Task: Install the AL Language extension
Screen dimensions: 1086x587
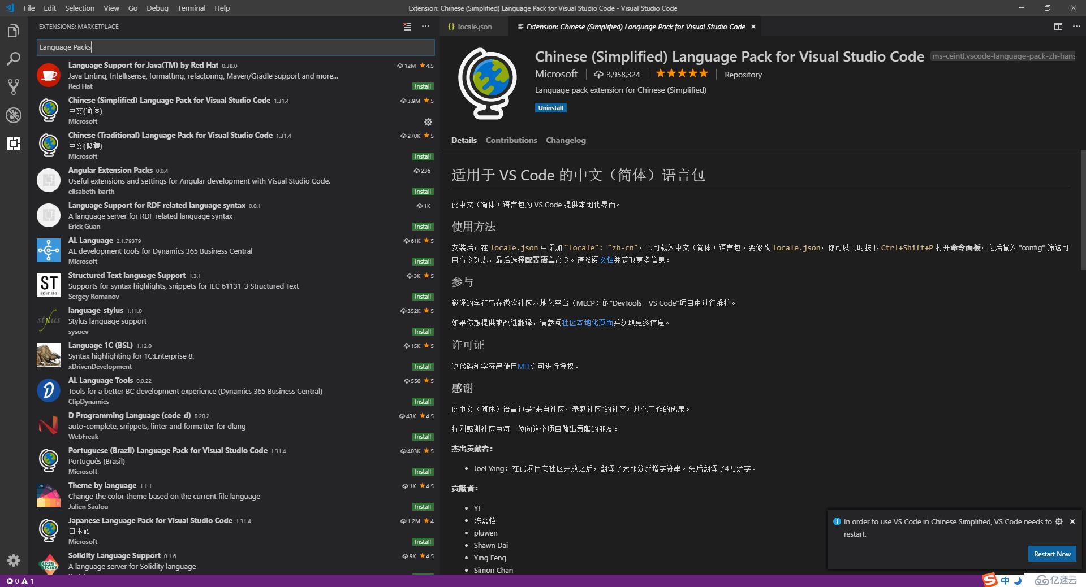Action: point(423,262)
